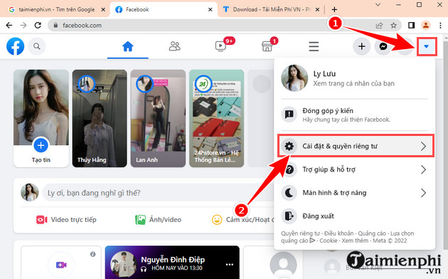This screenshot has width=448, height=279.
Task: Expand chevron beside Cài đặt & quyền riêng tư
Action: click(423, 147)
